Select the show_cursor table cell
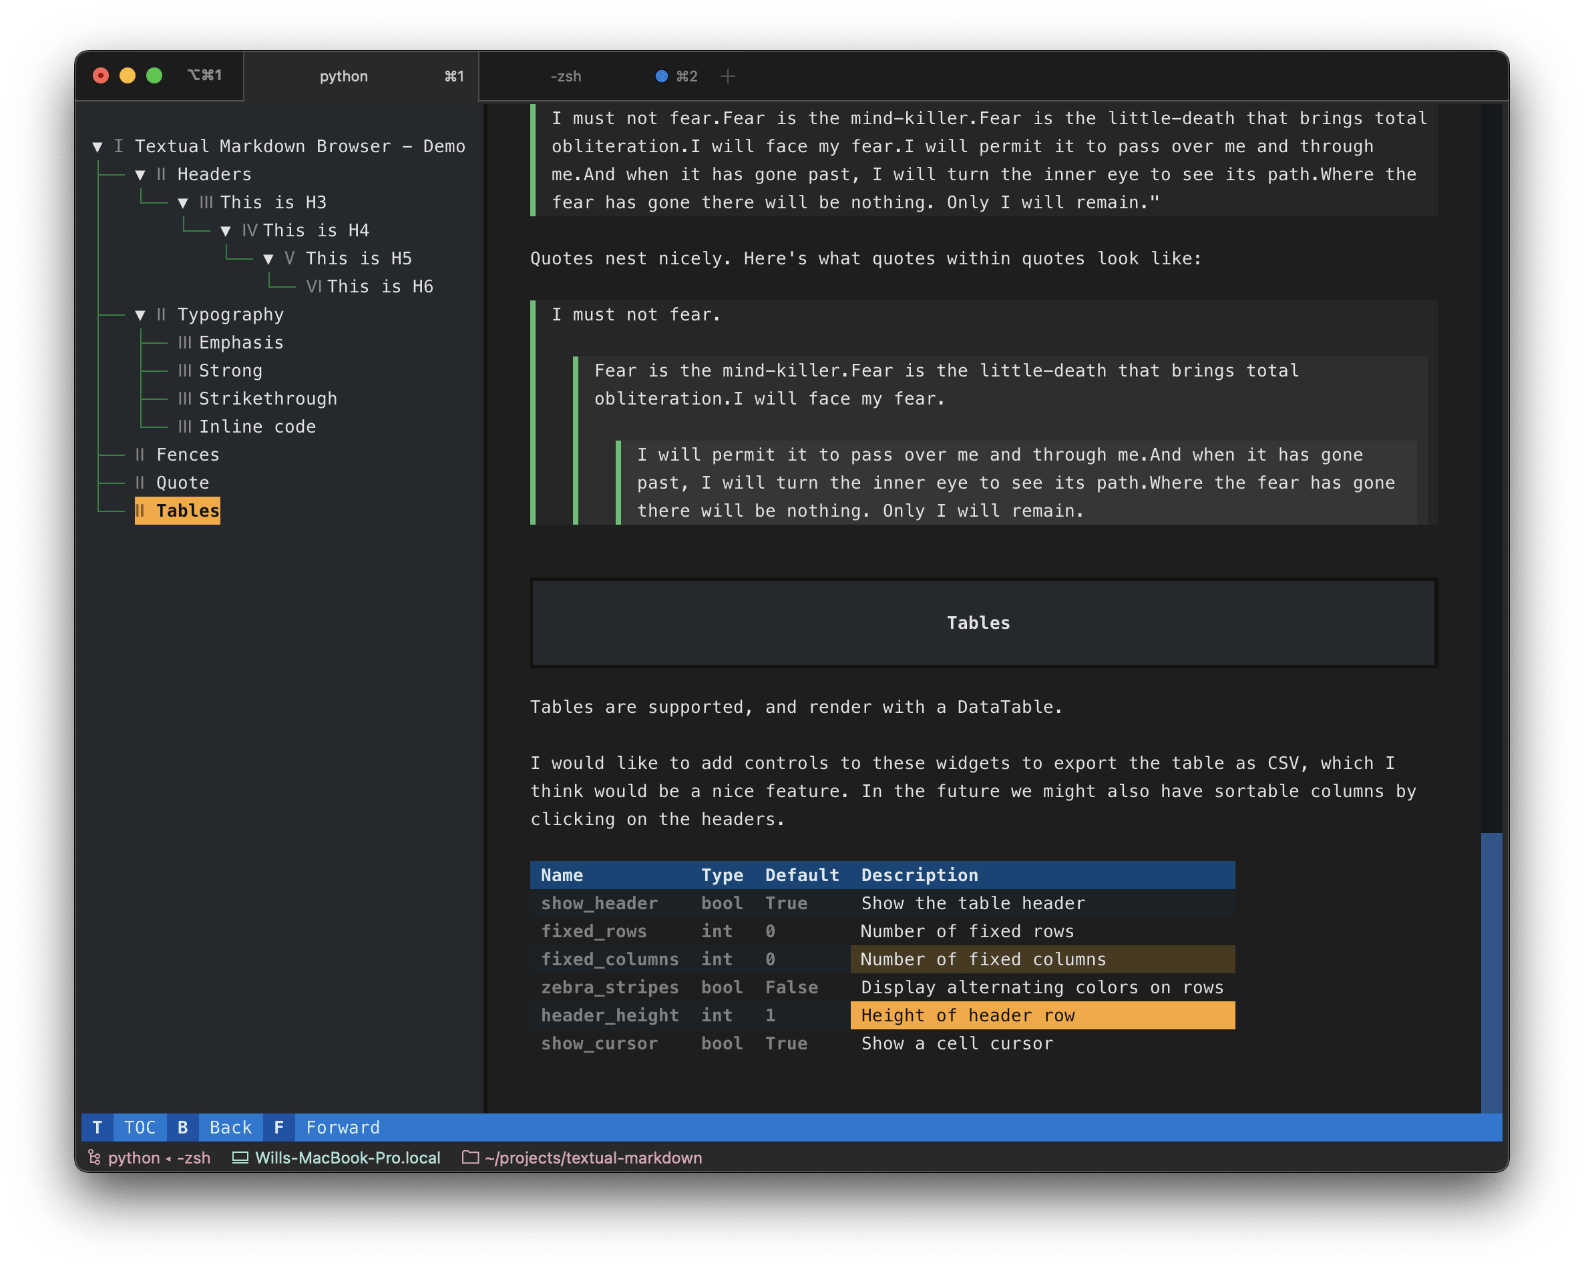Screen dimensions: 1584x1271 click(x=610, y=1043)
